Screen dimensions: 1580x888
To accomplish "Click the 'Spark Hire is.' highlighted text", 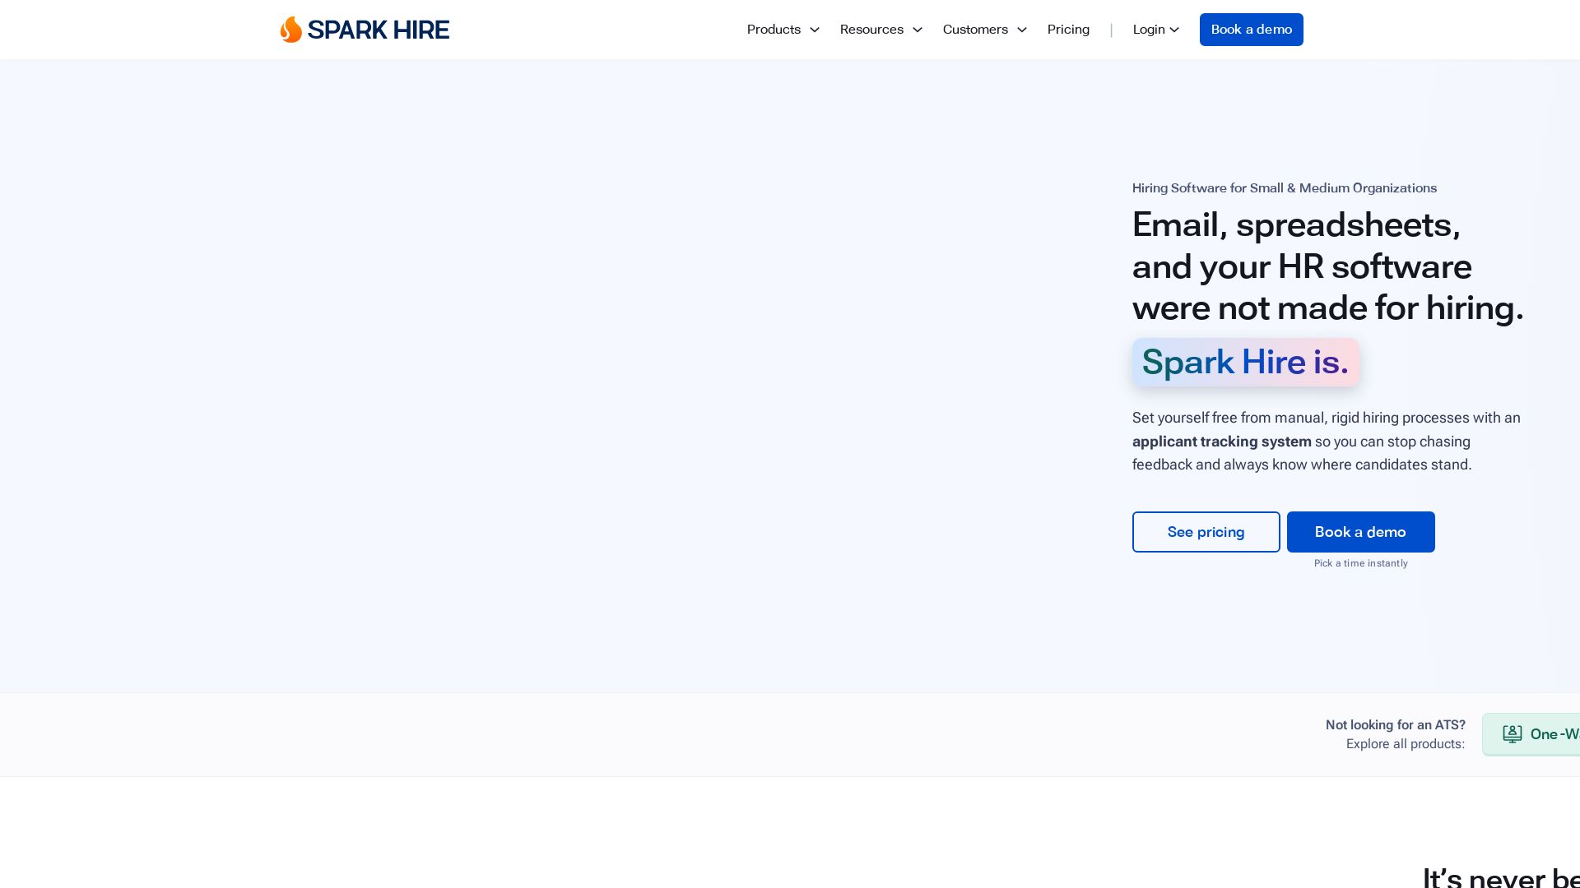I will coord(1246,363).
